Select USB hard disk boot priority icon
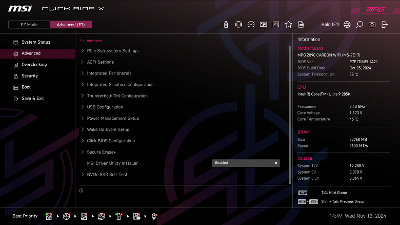This screenshot has height=225, width=400. point(84,216)
